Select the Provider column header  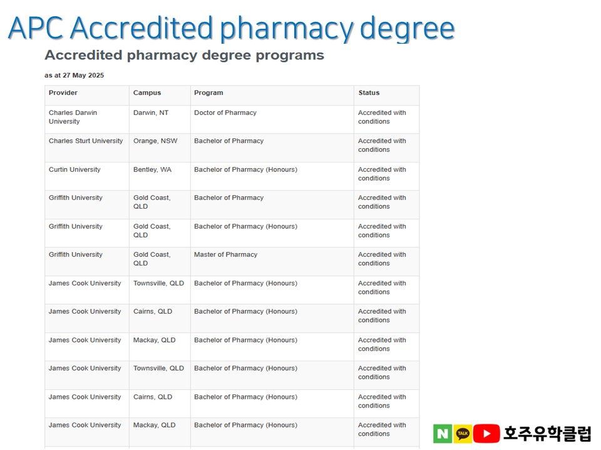tap(63, 93)
